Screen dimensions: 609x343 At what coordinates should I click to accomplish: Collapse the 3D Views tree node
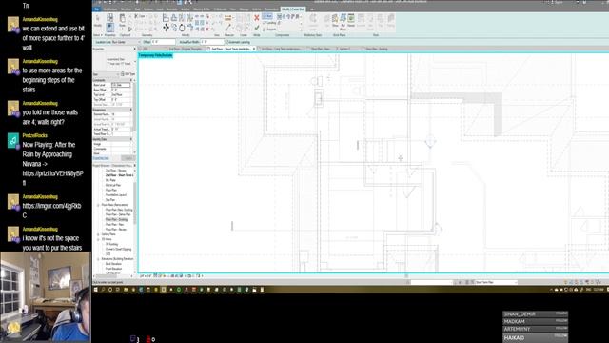click(98, 239)
